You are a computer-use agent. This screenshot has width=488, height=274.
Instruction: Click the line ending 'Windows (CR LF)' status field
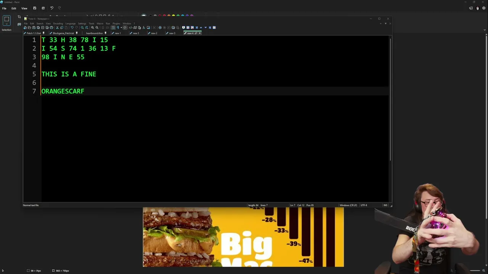coord(348,205)
